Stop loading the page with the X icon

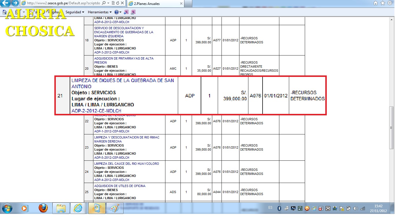122,3
